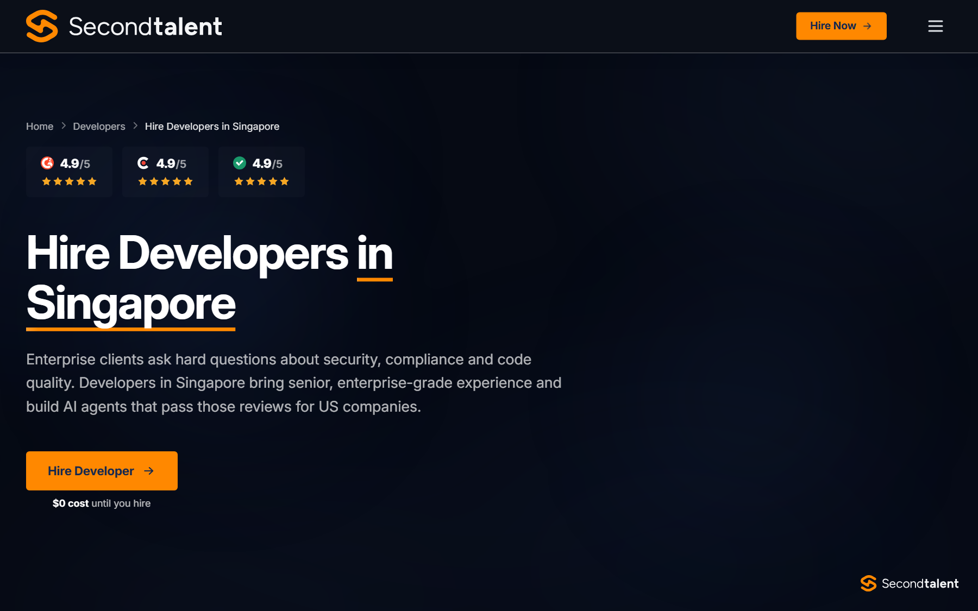978x611 pixels.
Task: Click the 4.9/5 score next to G2 icon
Action: (x=75, y=163)
